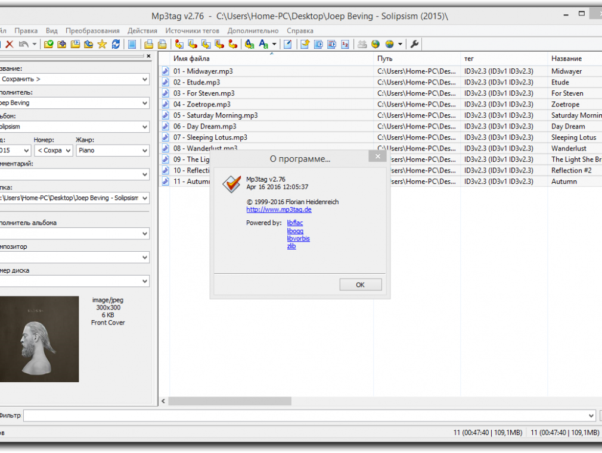This screenshot has height=453, width=602.
Task: Click the yellow star Favorites icon
Action: click(x=102, y=44)
